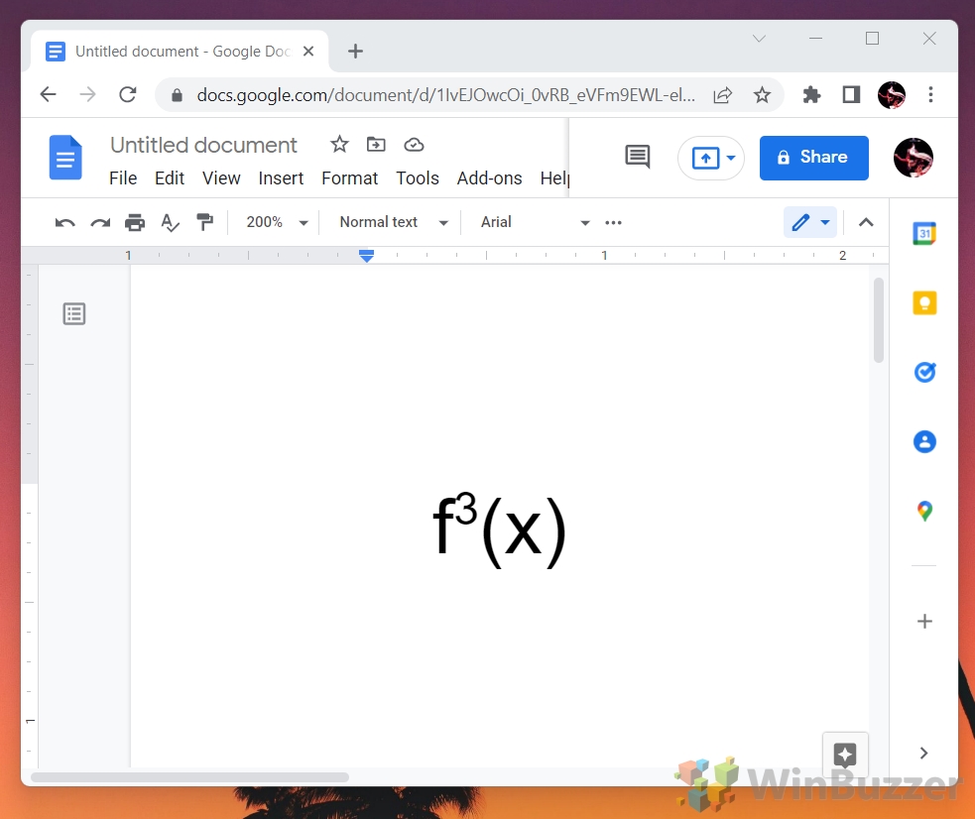
Task: Open Google Calendar in side panel
Action: click(924, 234)
